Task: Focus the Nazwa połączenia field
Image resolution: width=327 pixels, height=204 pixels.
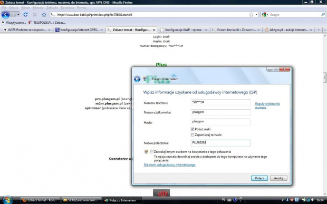Action: point(220,143)
